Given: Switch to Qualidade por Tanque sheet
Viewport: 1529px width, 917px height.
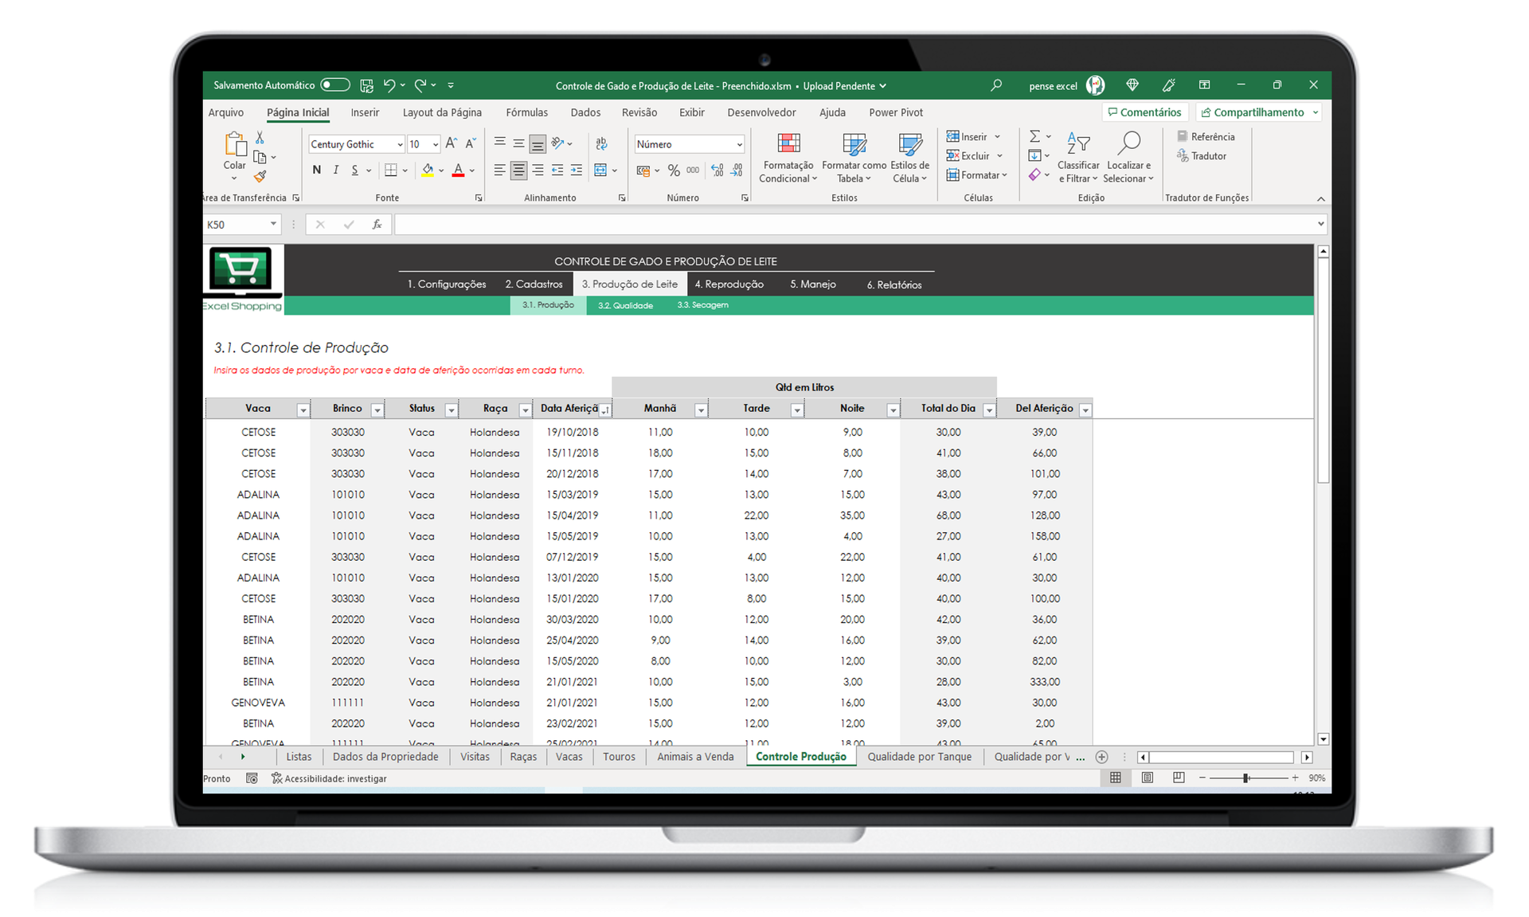Looking at the screenshot, I should click(x=919, y=757).
